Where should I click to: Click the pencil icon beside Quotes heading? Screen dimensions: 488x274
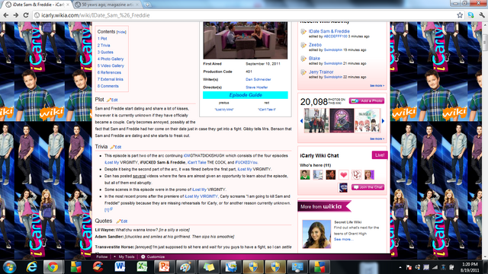pos(118,221)
